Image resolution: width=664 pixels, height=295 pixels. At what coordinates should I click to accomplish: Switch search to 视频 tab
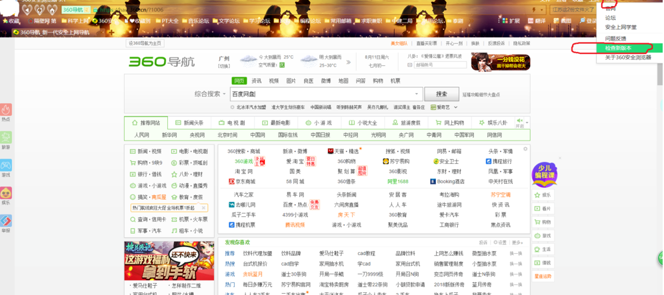click(274, 81)
